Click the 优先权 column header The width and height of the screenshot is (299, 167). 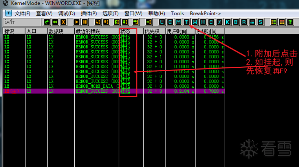tap(155, 31)
